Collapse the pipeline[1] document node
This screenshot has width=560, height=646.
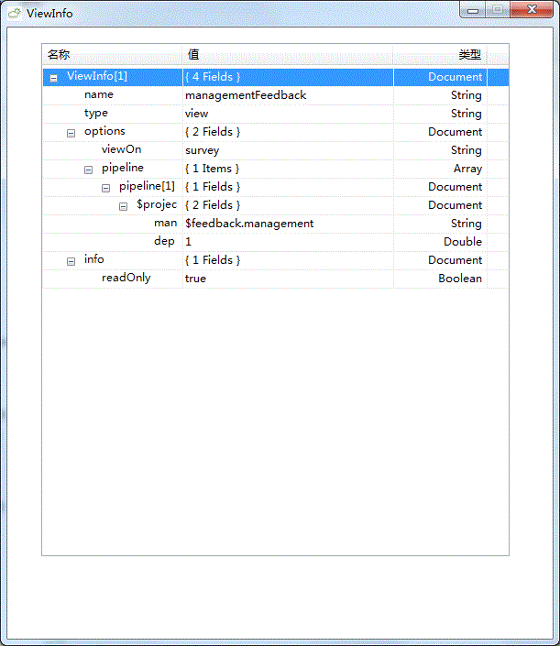[x=105, y=188]
